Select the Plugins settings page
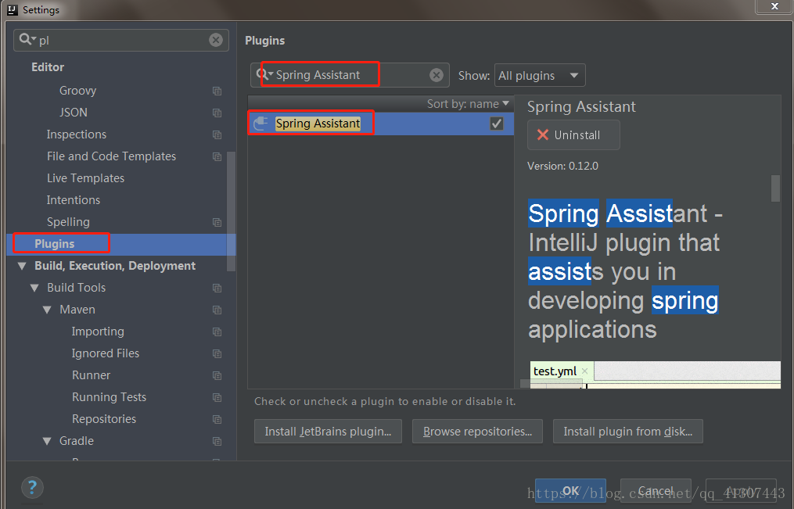Viewport: 794px width, 509px height. coord(120,244)
